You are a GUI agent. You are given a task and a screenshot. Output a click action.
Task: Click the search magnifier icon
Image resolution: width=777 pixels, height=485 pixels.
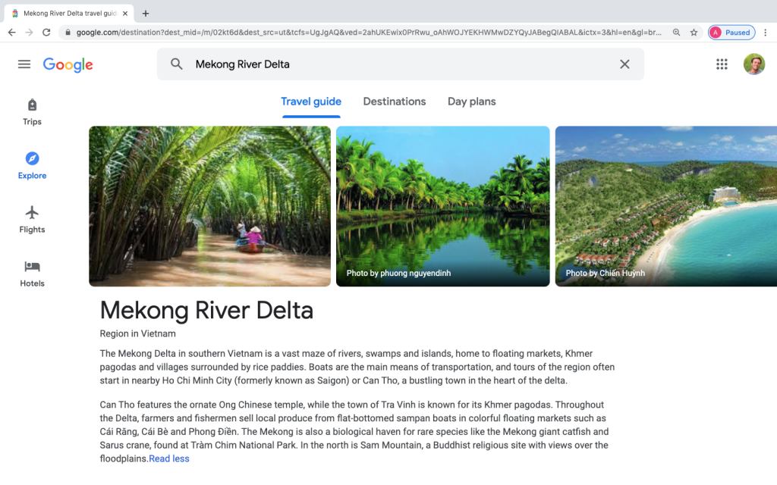tap(177, 64)
